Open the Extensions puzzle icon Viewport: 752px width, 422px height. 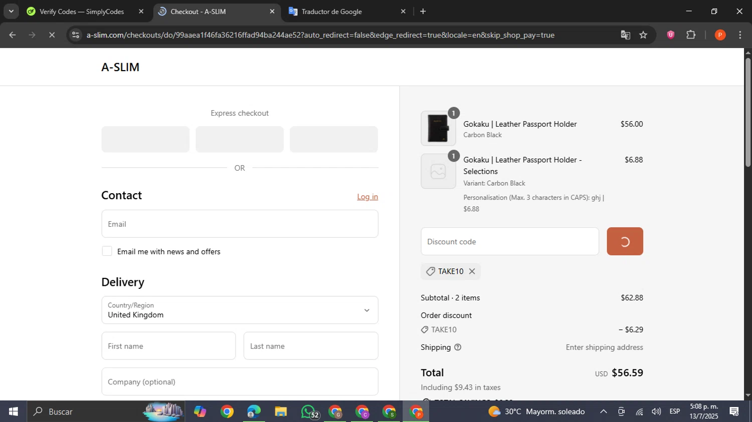click(691, 35)
